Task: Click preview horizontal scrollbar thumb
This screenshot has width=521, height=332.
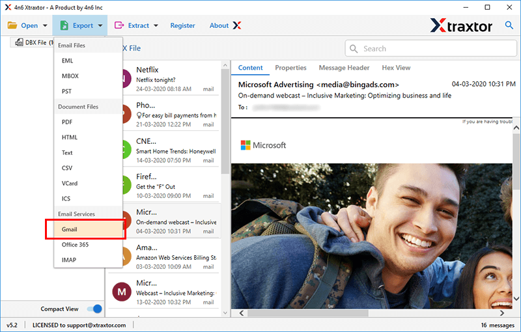Action: pos(307,313)
